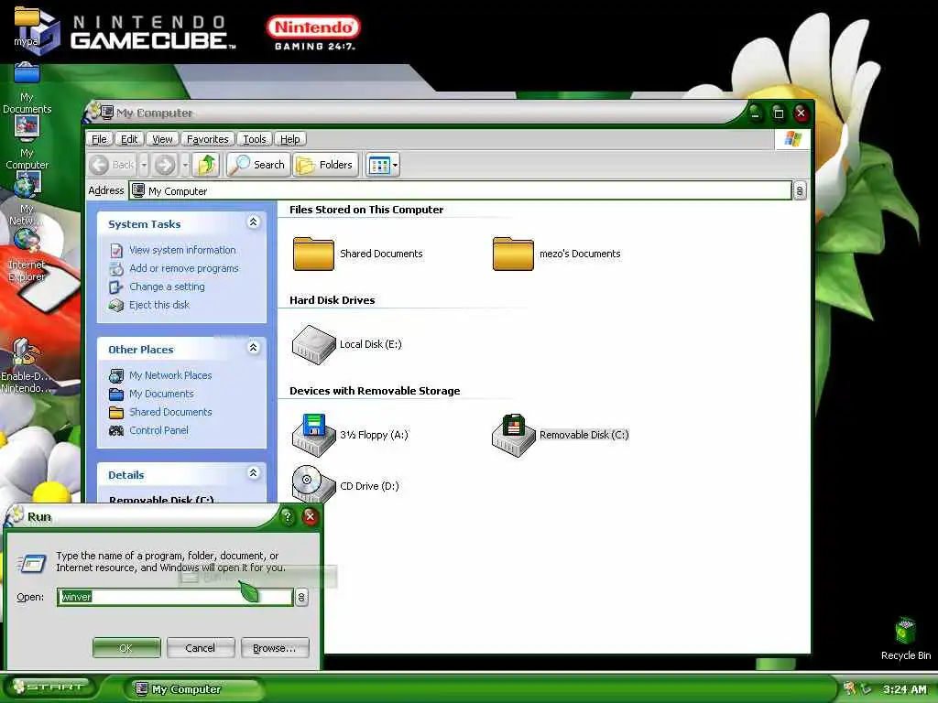This screenshot has height=703, width=938.
Task: Click View system information link
Action: click(x=182, y=250)
